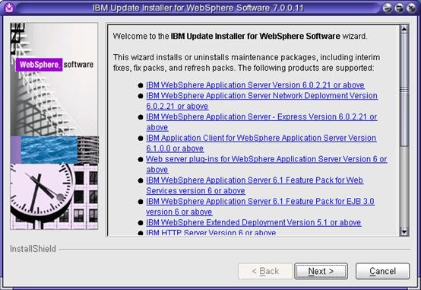The width and height of the screenshot is (421, 290).
Task: Close the Update Installer window
Action: pos(411,8)
